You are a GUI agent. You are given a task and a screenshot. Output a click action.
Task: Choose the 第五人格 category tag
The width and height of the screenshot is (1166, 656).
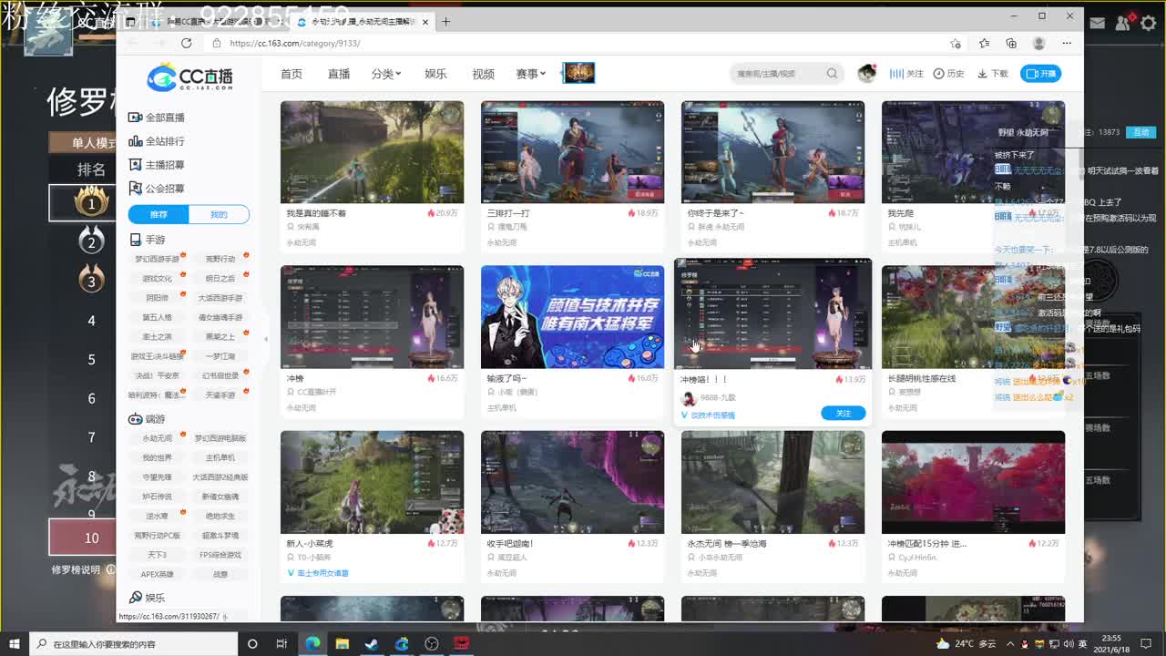point(157,318)
